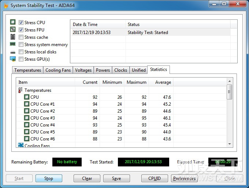The width and height of the screenshot is (249, 188).
Task: Click the chip icon of CPU Core #2
Action: point(27,111)
